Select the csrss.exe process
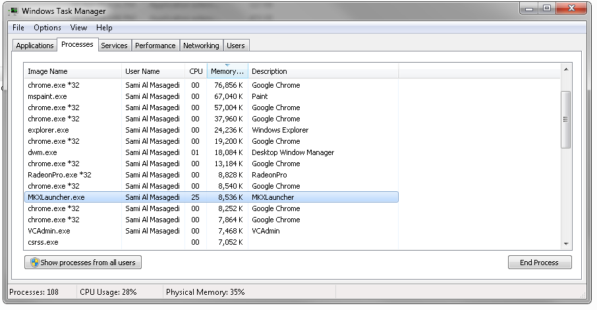The width and height of the screenshot is (597, 310). (212, 242)
